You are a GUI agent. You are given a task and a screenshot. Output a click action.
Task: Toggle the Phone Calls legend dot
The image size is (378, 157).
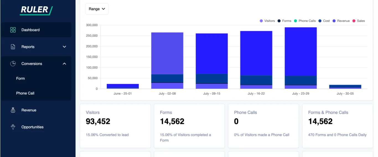coord(296,21)
